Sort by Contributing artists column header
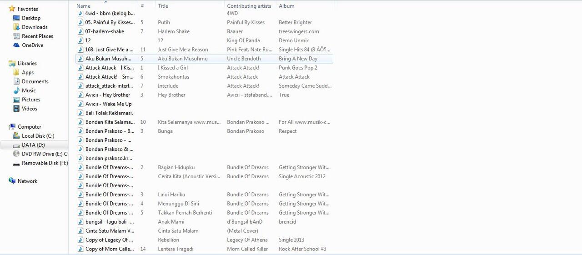This screenshot has height=255, width=582. click(249, 6)
